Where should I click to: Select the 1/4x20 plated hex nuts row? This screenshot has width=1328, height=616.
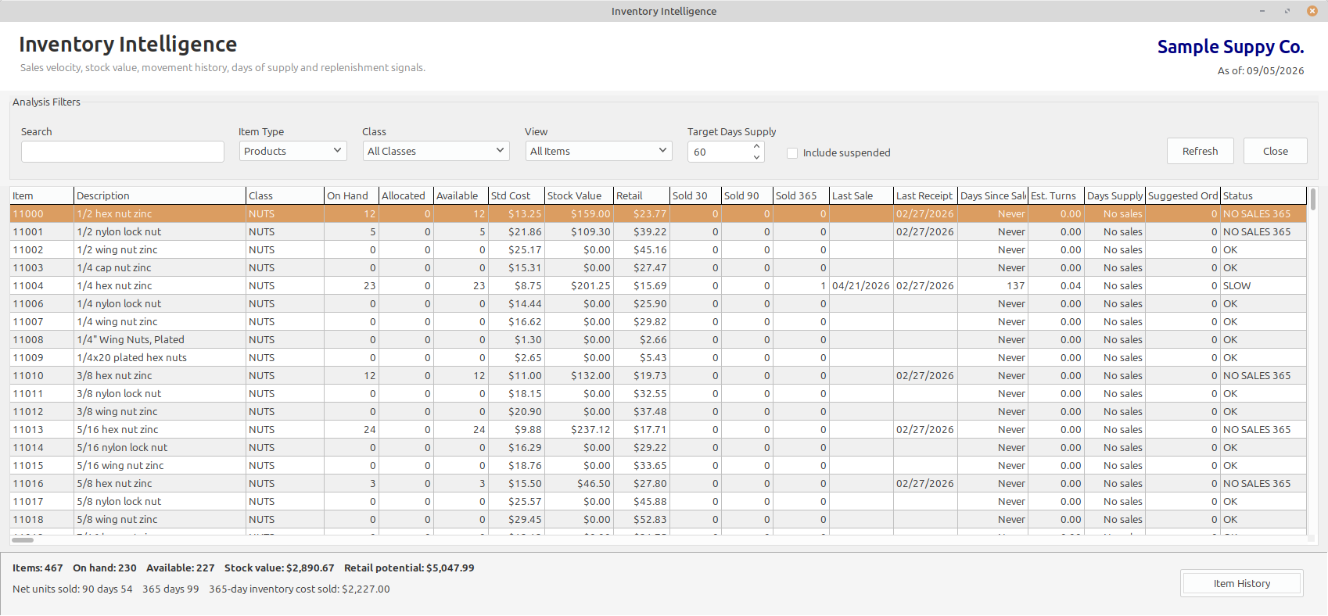pyautogui.click(x=658, y=357)
